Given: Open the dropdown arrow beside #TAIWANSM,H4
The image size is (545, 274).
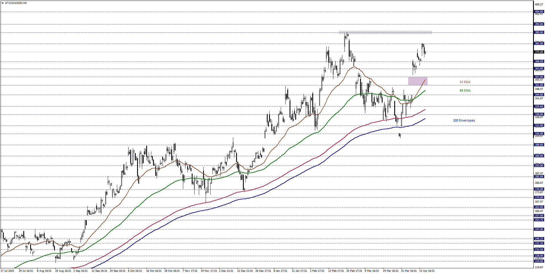Looking at the screenshot, I should pos(3,3).
